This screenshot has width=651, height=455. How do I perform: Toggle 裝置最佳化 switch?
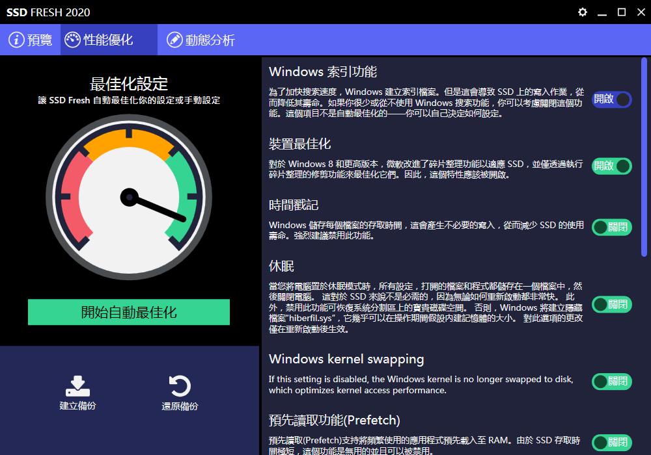pos(611,166)
